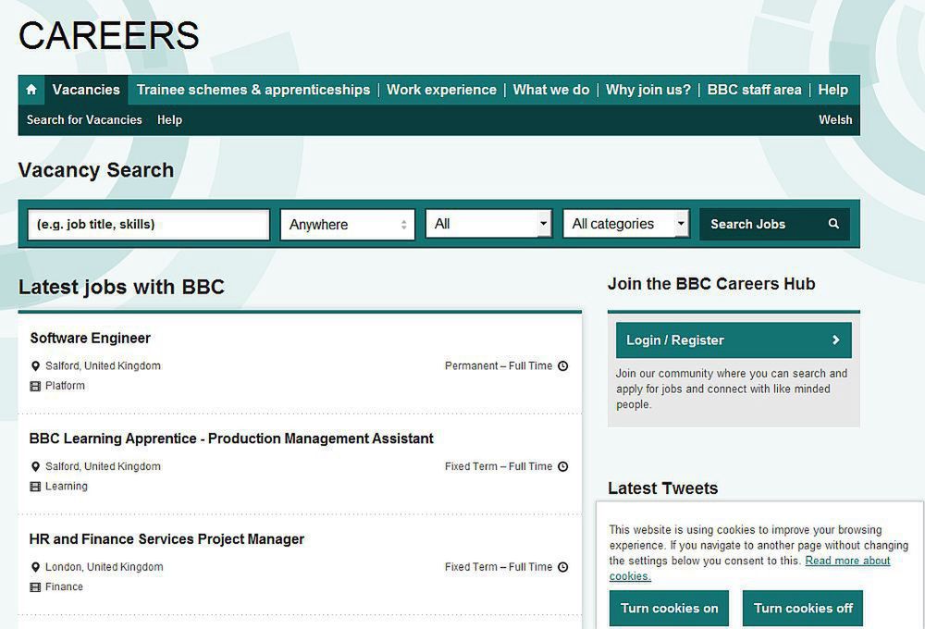Click the Latest jobs with BBC heading

pos(121,287)
